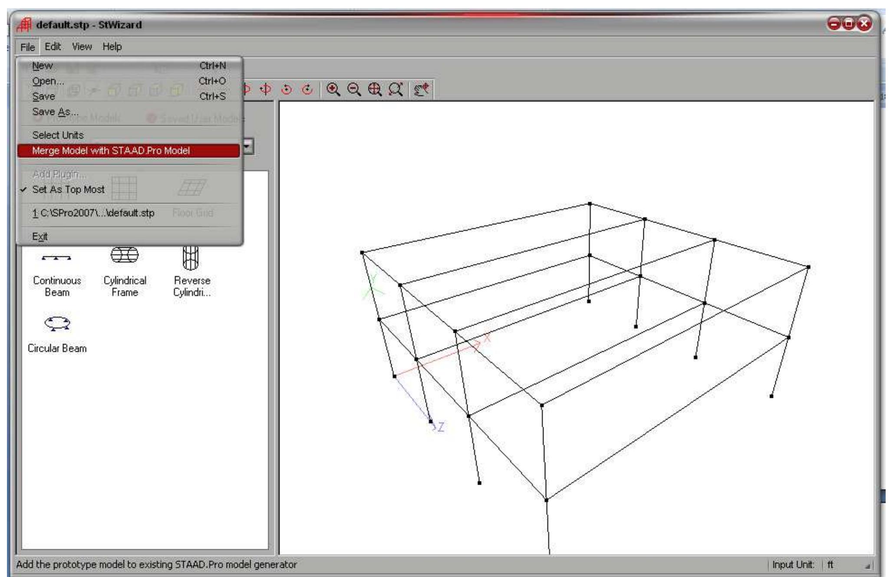The width and height of the screenshot is (890, 577).
Task: Use the counterclockwise rotate view icon
Action: click(287, 90)
